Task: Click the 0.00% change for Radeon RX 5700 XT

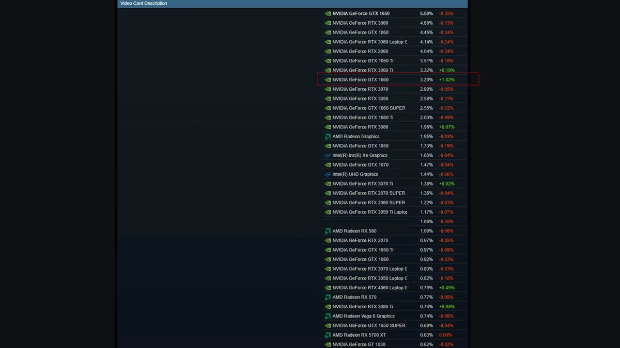Action: tap(445, 335)
